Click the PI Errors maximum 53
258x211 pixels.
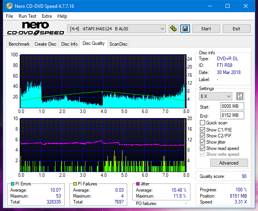coord(58,196)
